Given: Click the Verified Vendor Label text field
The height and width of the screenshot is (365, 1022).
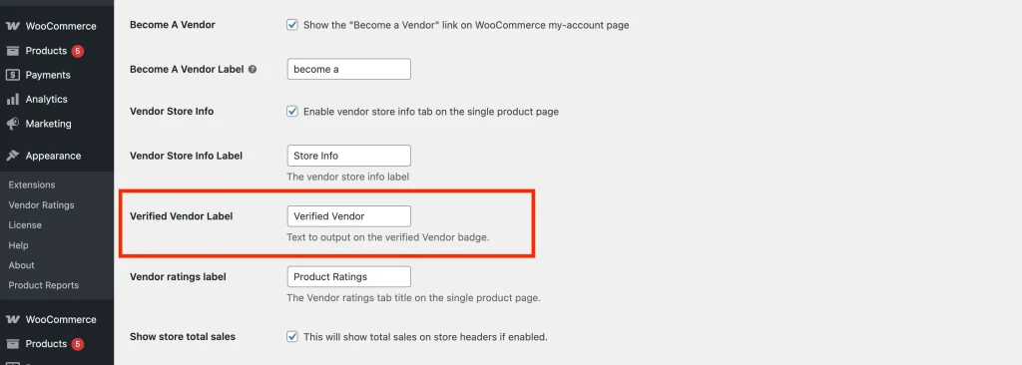Looking at the screenshot, I should (348, 215).
